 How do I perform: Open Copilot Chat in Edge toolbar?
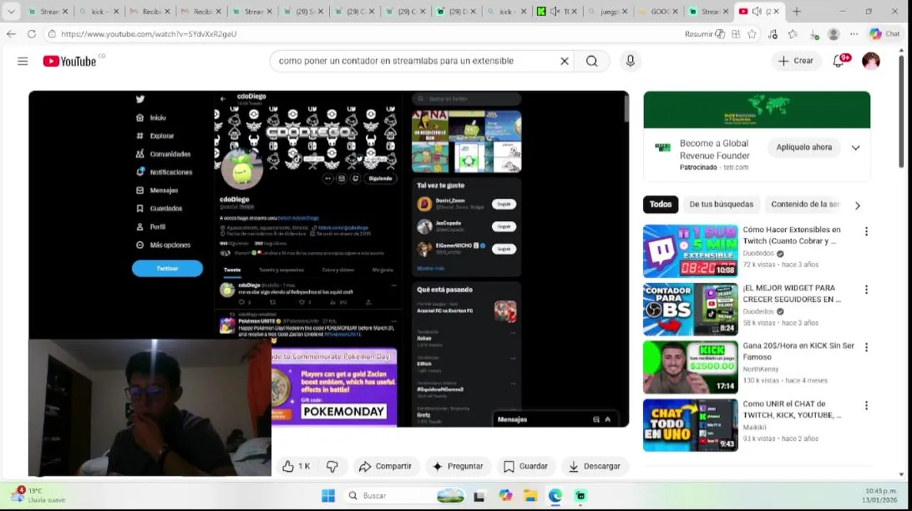click(885, 34)
